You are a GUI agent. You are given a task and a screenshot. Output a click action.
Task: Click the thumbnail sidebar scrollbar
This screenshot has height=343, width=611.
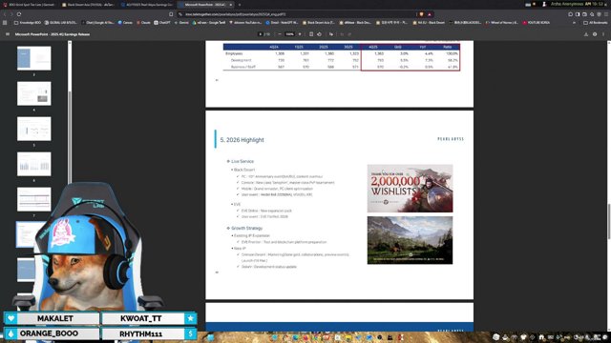click(x=70, y=136)
